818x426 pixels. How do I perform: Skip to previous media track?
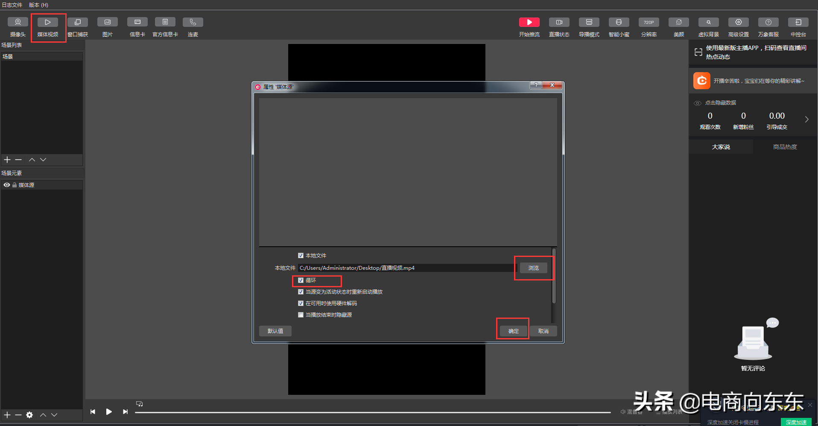tap(93, 411)
